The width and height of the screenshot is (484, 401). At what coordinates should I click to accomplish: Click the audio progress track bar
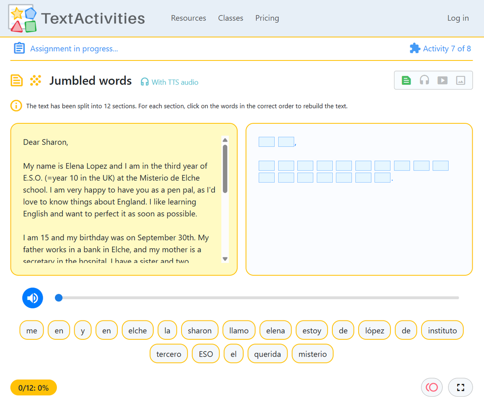[x=257, y=298]
